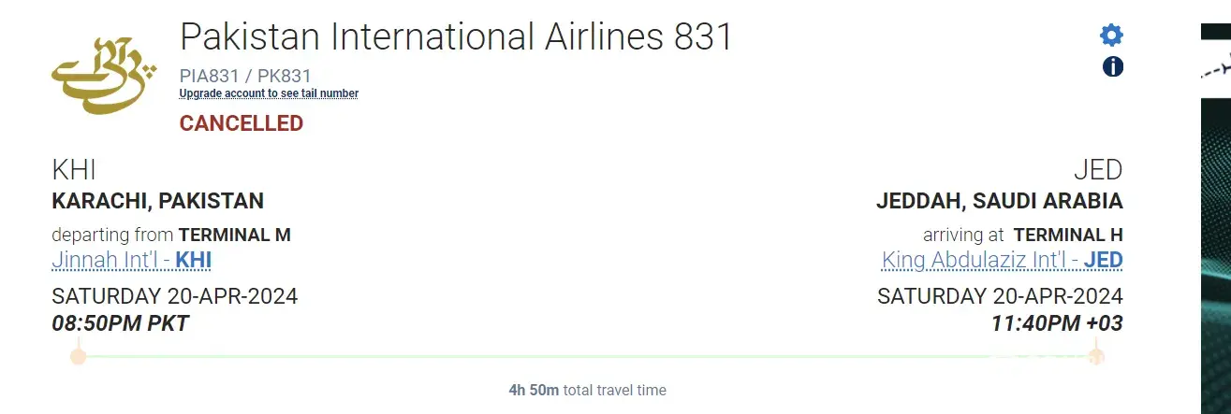Click the 11:40PM +03 arrival time
The width and height of the screenshot is (1231, 414).
coord(1057,323)
